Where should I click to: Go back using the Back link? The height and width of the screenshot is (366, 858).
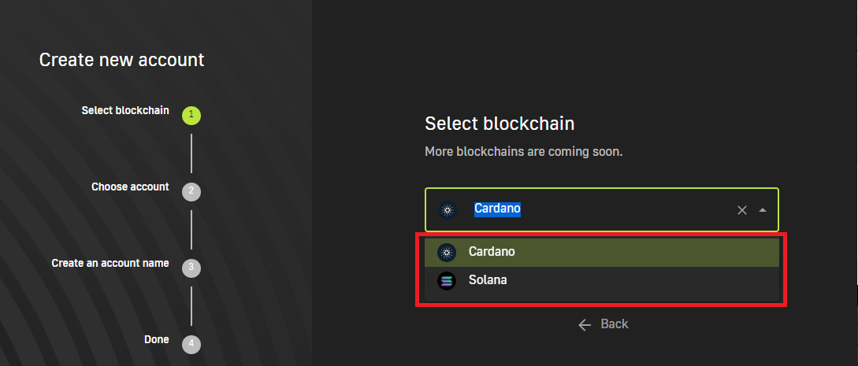coord(615,324)
